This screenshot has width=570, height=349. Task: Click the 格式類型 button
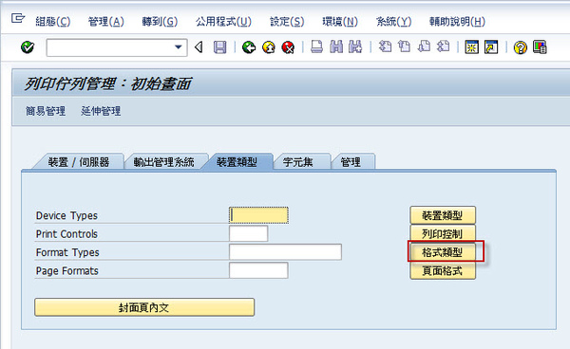pos(443,252)
